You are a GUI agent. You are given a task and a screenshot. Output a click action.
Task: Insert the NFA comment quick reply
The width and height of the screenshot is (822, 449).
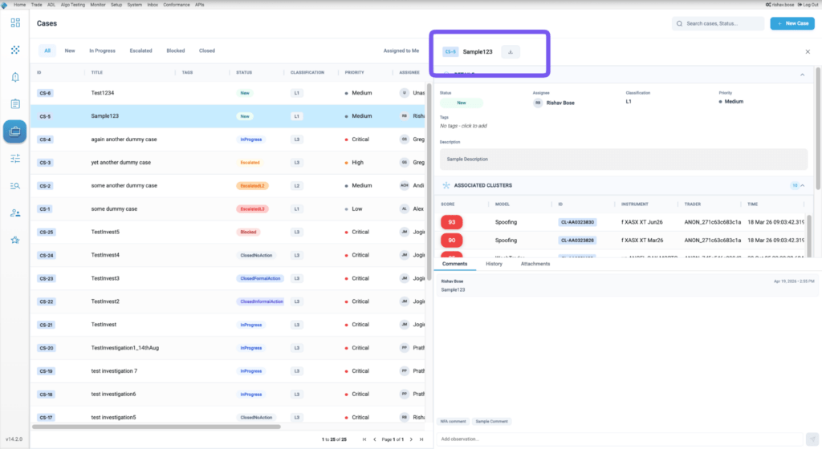(x=453, y=421)
